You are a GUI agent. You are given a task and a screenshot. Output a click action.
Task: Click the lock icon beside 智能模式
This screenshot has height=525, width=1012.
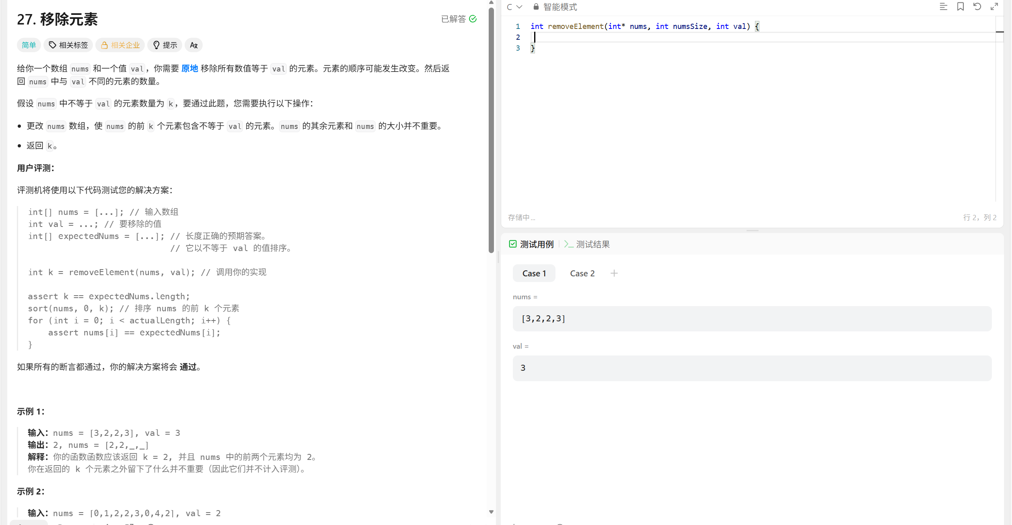[536, 7]
